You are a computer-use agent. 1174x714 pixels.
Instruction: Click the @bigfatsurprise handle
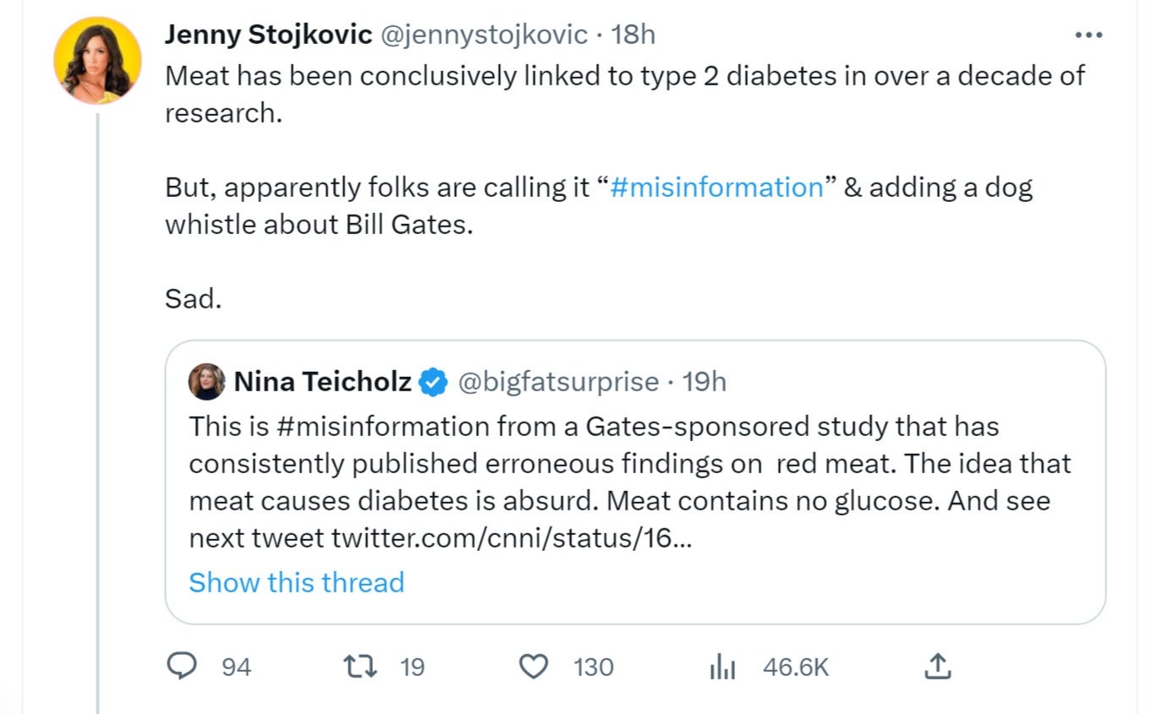(558, 382)
